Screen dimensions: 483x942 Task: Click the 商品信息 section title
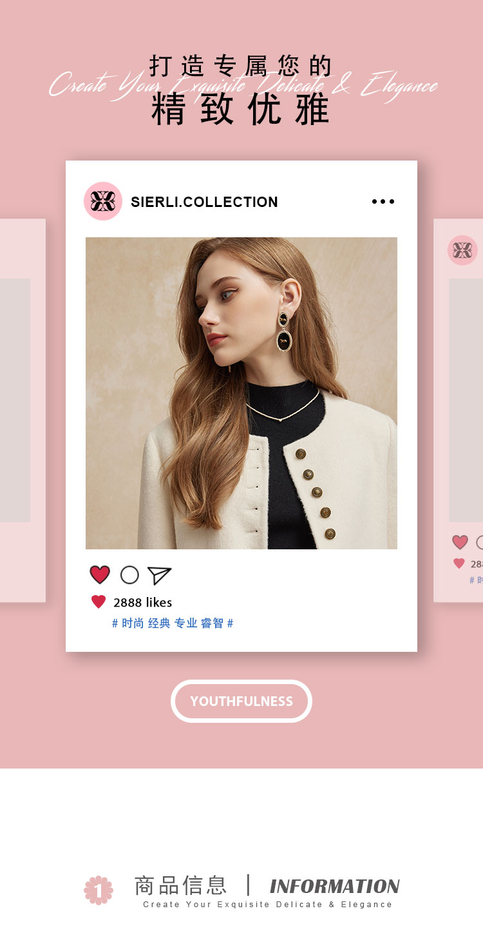pos(181,885)
